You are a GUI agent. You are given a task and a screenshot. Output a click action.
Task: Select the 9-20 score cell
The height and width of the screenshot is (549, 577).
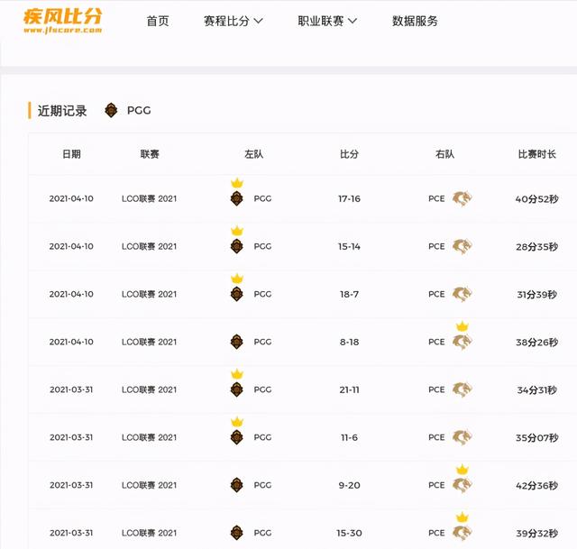[x=349, y=485]
